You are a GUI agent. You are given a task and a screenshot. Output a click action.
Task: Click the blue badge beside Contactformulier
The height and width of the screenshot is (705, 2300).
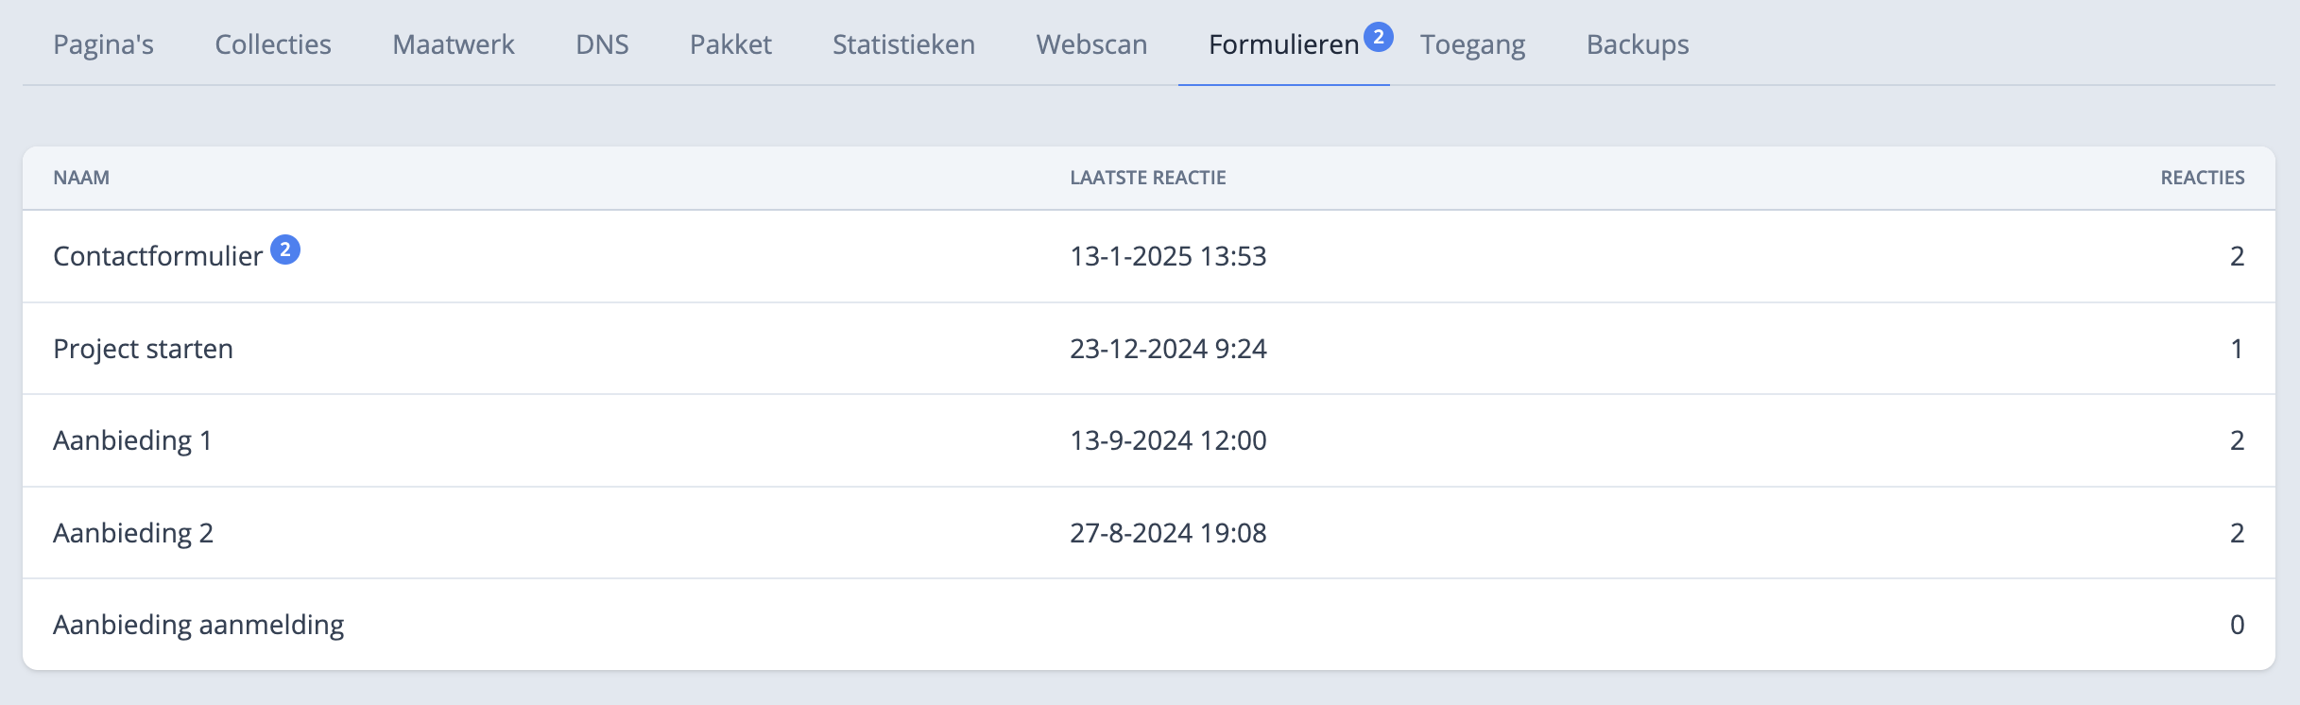click(284, 249)
